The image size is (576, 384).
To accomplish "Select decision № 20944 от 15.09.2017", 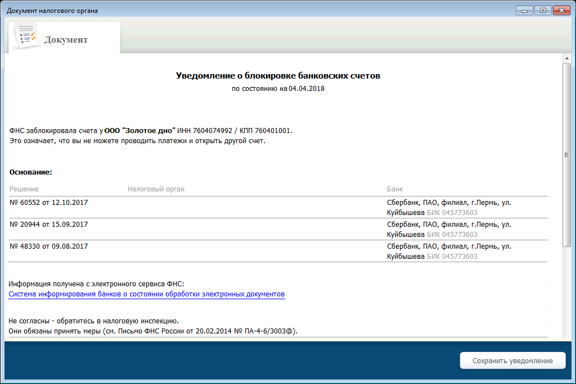I will pos(48,225).
